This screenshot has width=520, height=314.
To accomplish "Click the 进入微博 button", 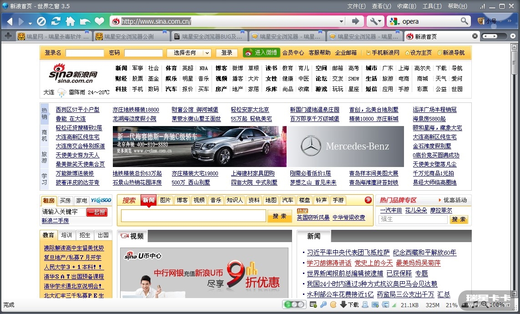I will pos(262,52).
